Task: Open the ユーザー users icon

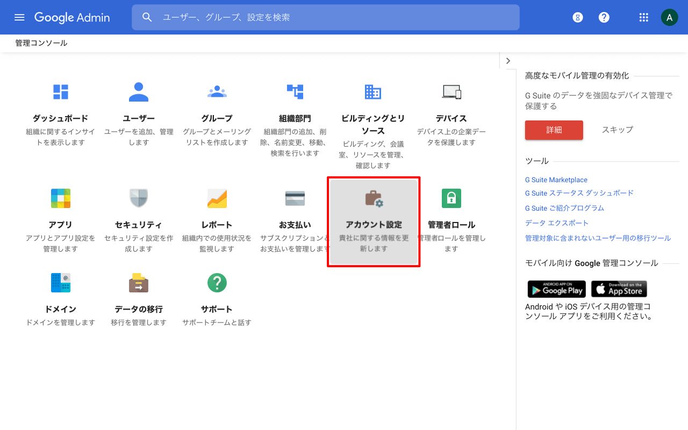Action: (139, 92)
